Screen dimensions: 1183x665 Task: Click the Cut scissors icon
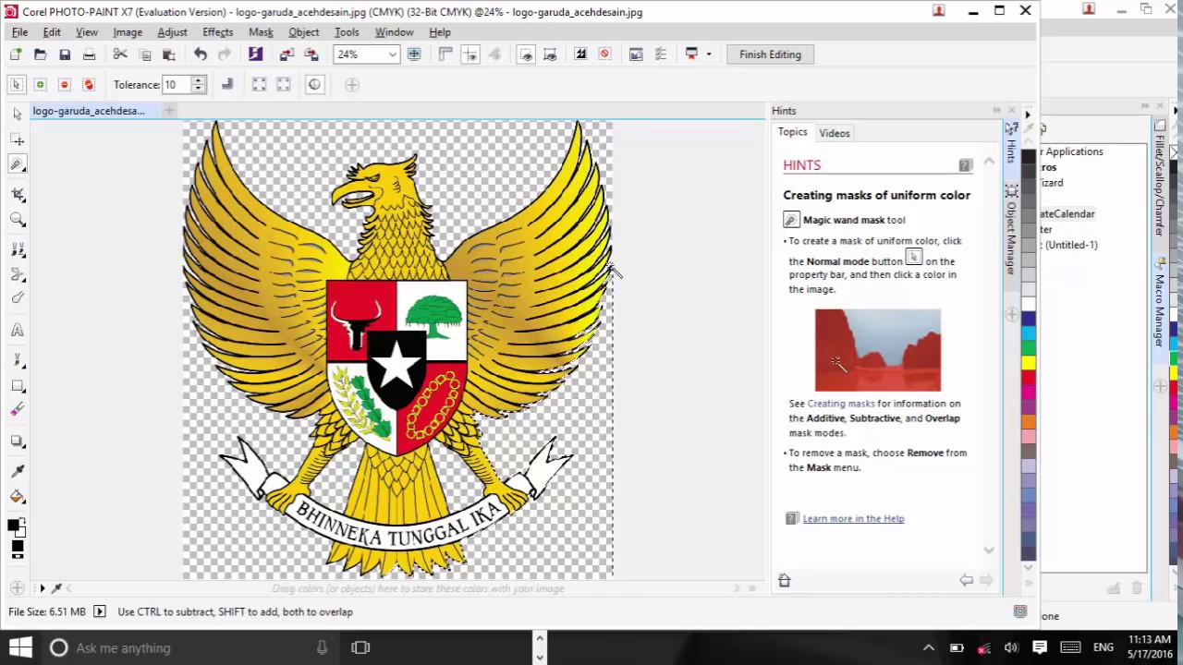coord(120,54)
